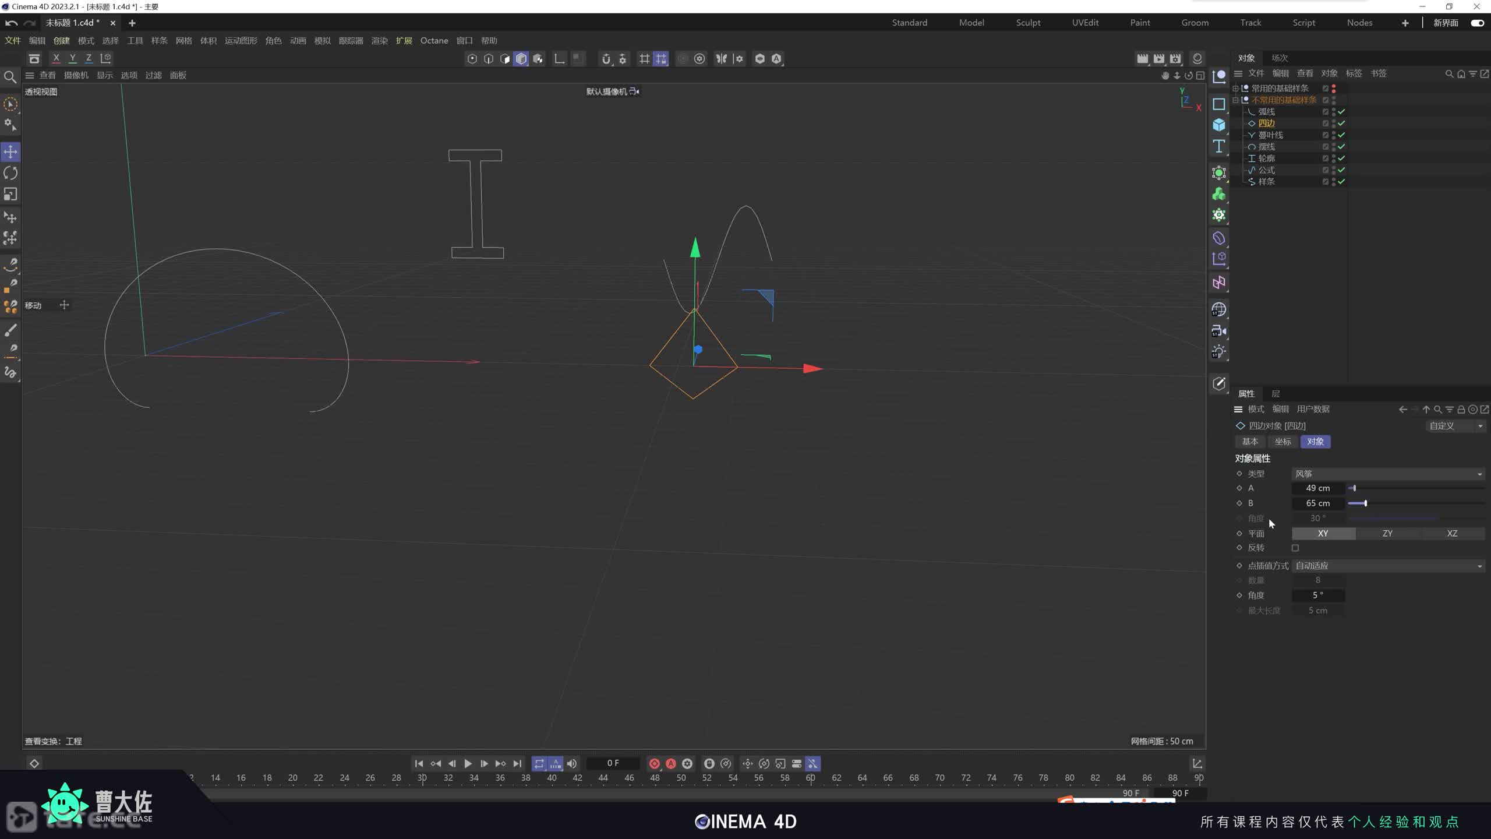Open the 样条 menu
The width and height of the screenshot is (1491, 839).
[x=159, y=40]
